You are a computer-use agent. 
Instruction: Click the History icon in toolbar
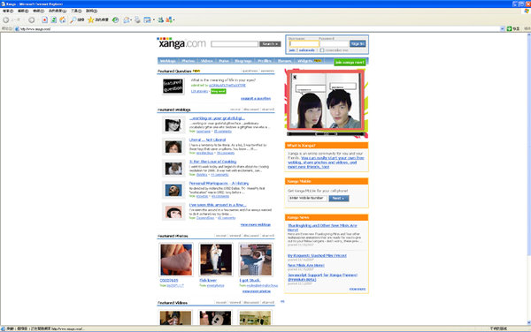click(115, 20)
